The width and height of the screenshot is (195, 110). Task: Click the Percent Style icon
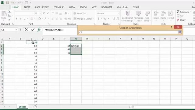tap(105, 19)
